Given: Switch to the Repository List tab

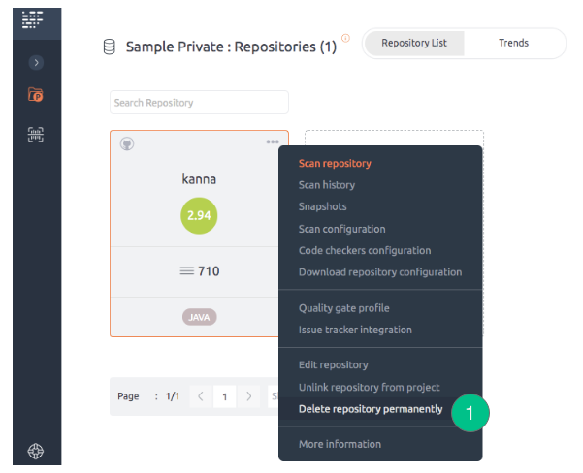Looking at the screenshot, I should pyautogui.click(x=414, y=43).
